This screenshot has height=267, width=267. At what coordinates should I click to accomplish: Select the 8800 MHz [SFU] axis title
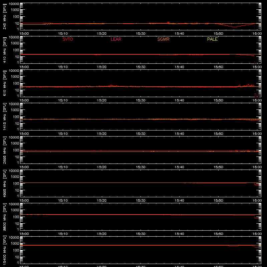(x=4, y=217)
